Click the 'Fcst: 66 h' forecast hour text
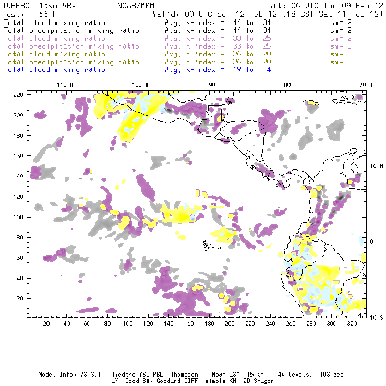 [x=29, y=14]
